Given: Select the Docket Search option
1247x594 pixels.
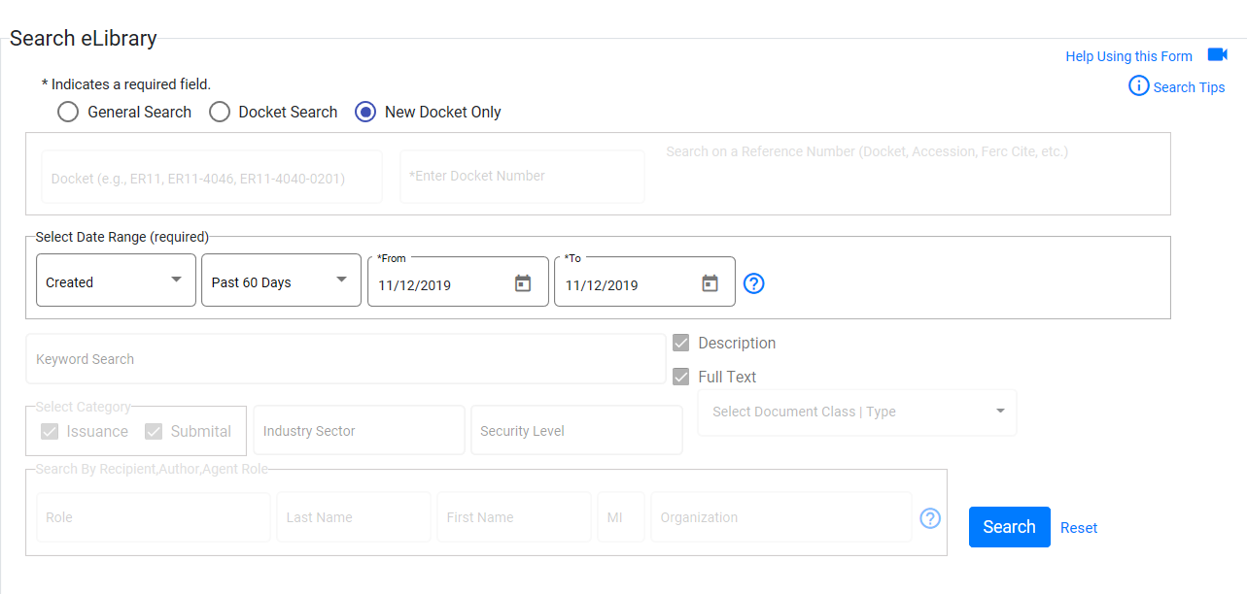Looking at the screenshot, I should (x=219, y=112).
